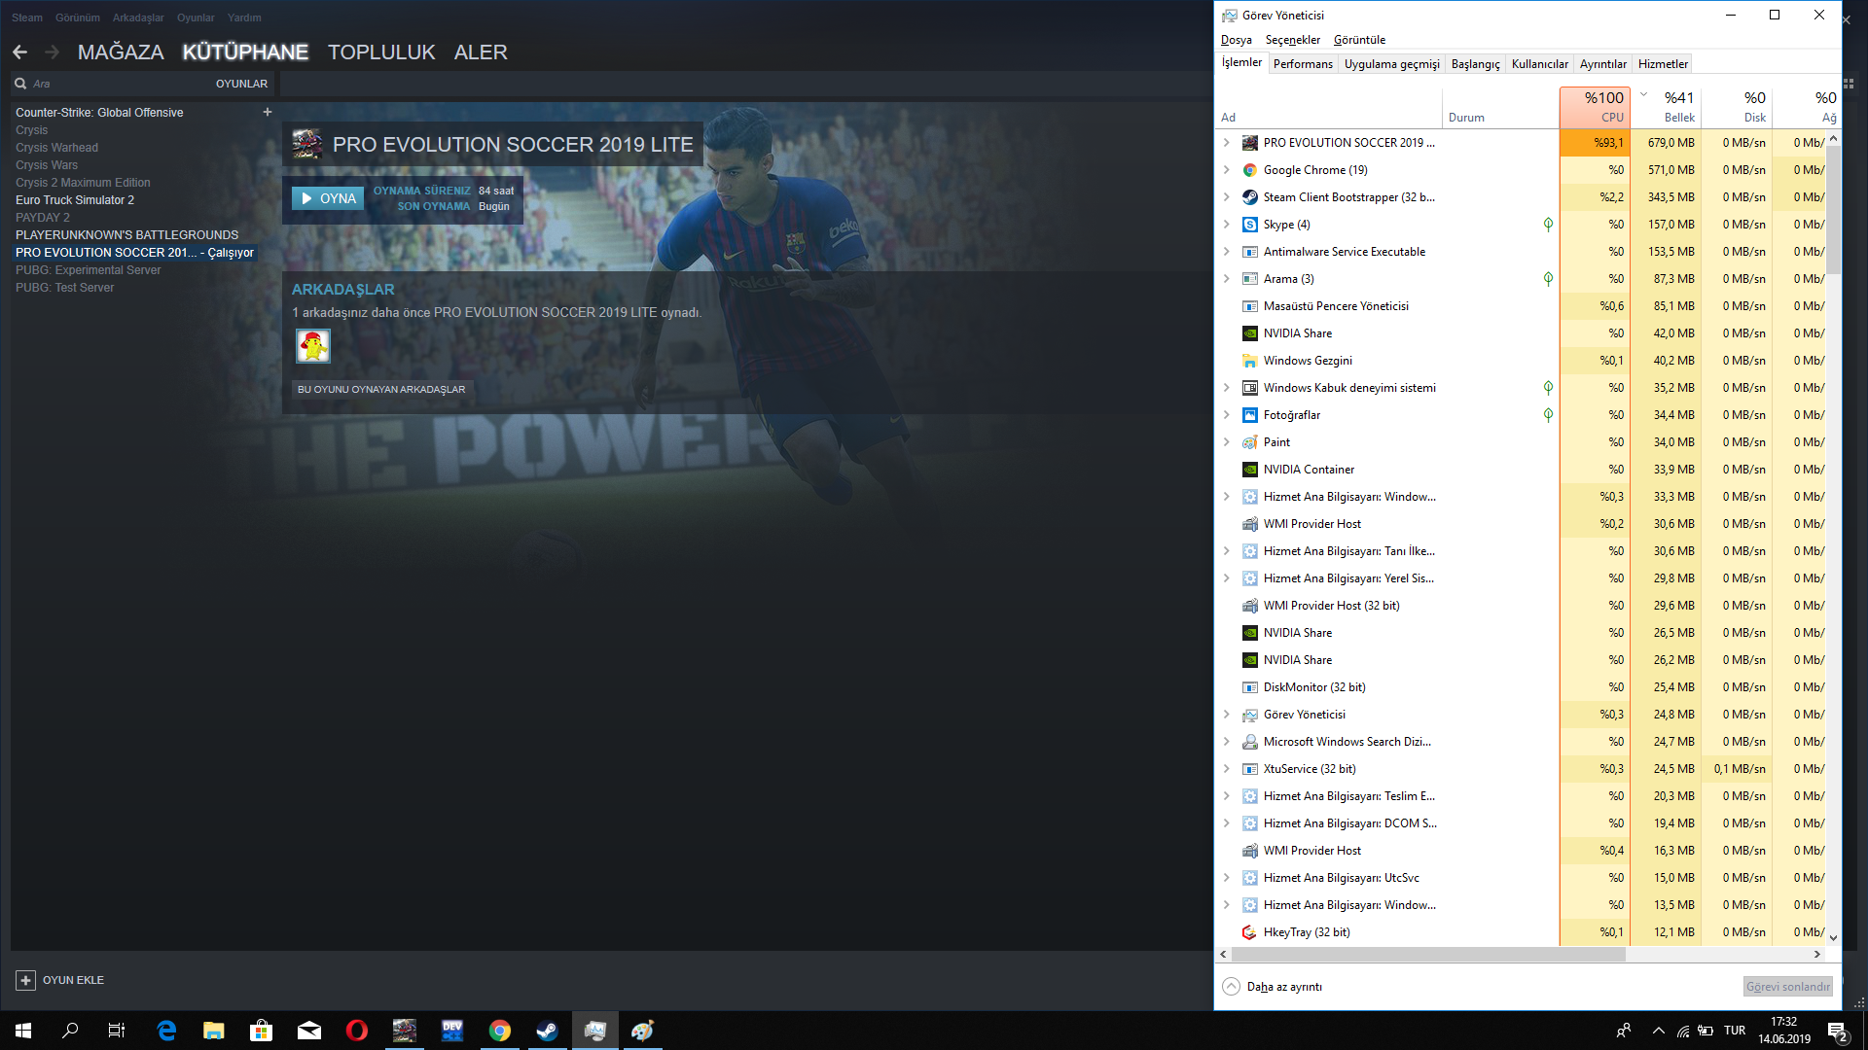
Task: Click the Google Chrome process icon in Task Manager
Action: coord(1250,170)
